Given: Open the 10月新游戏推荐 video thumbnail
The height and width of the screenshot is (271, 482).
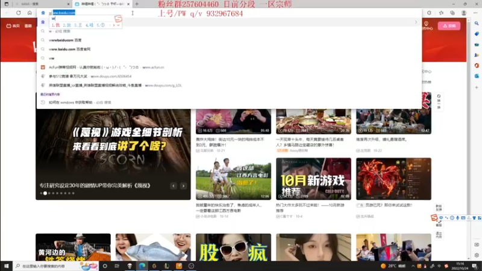Looking at the screenshot, I should point(313,179).
